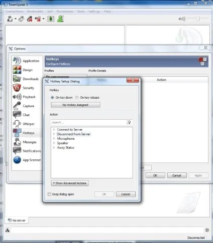Close the Hotkey Setup Dialog
Viewport: 213px width, 243px height.
pyautogui.click(x=133, y=80)
